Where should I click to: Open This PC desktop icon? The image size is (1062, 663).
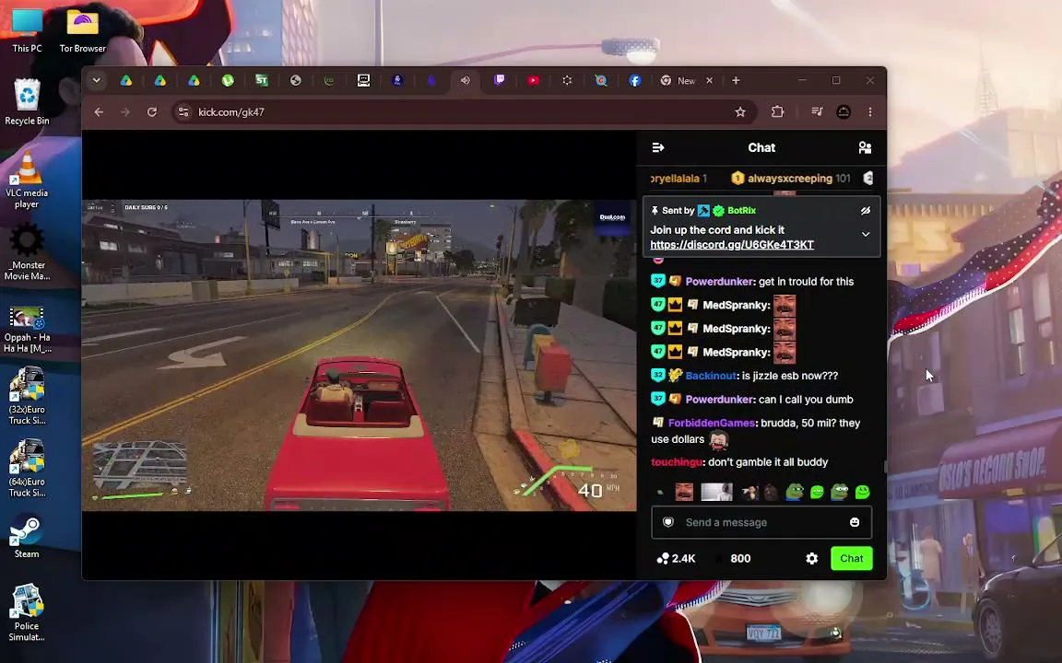coord(27,29)
